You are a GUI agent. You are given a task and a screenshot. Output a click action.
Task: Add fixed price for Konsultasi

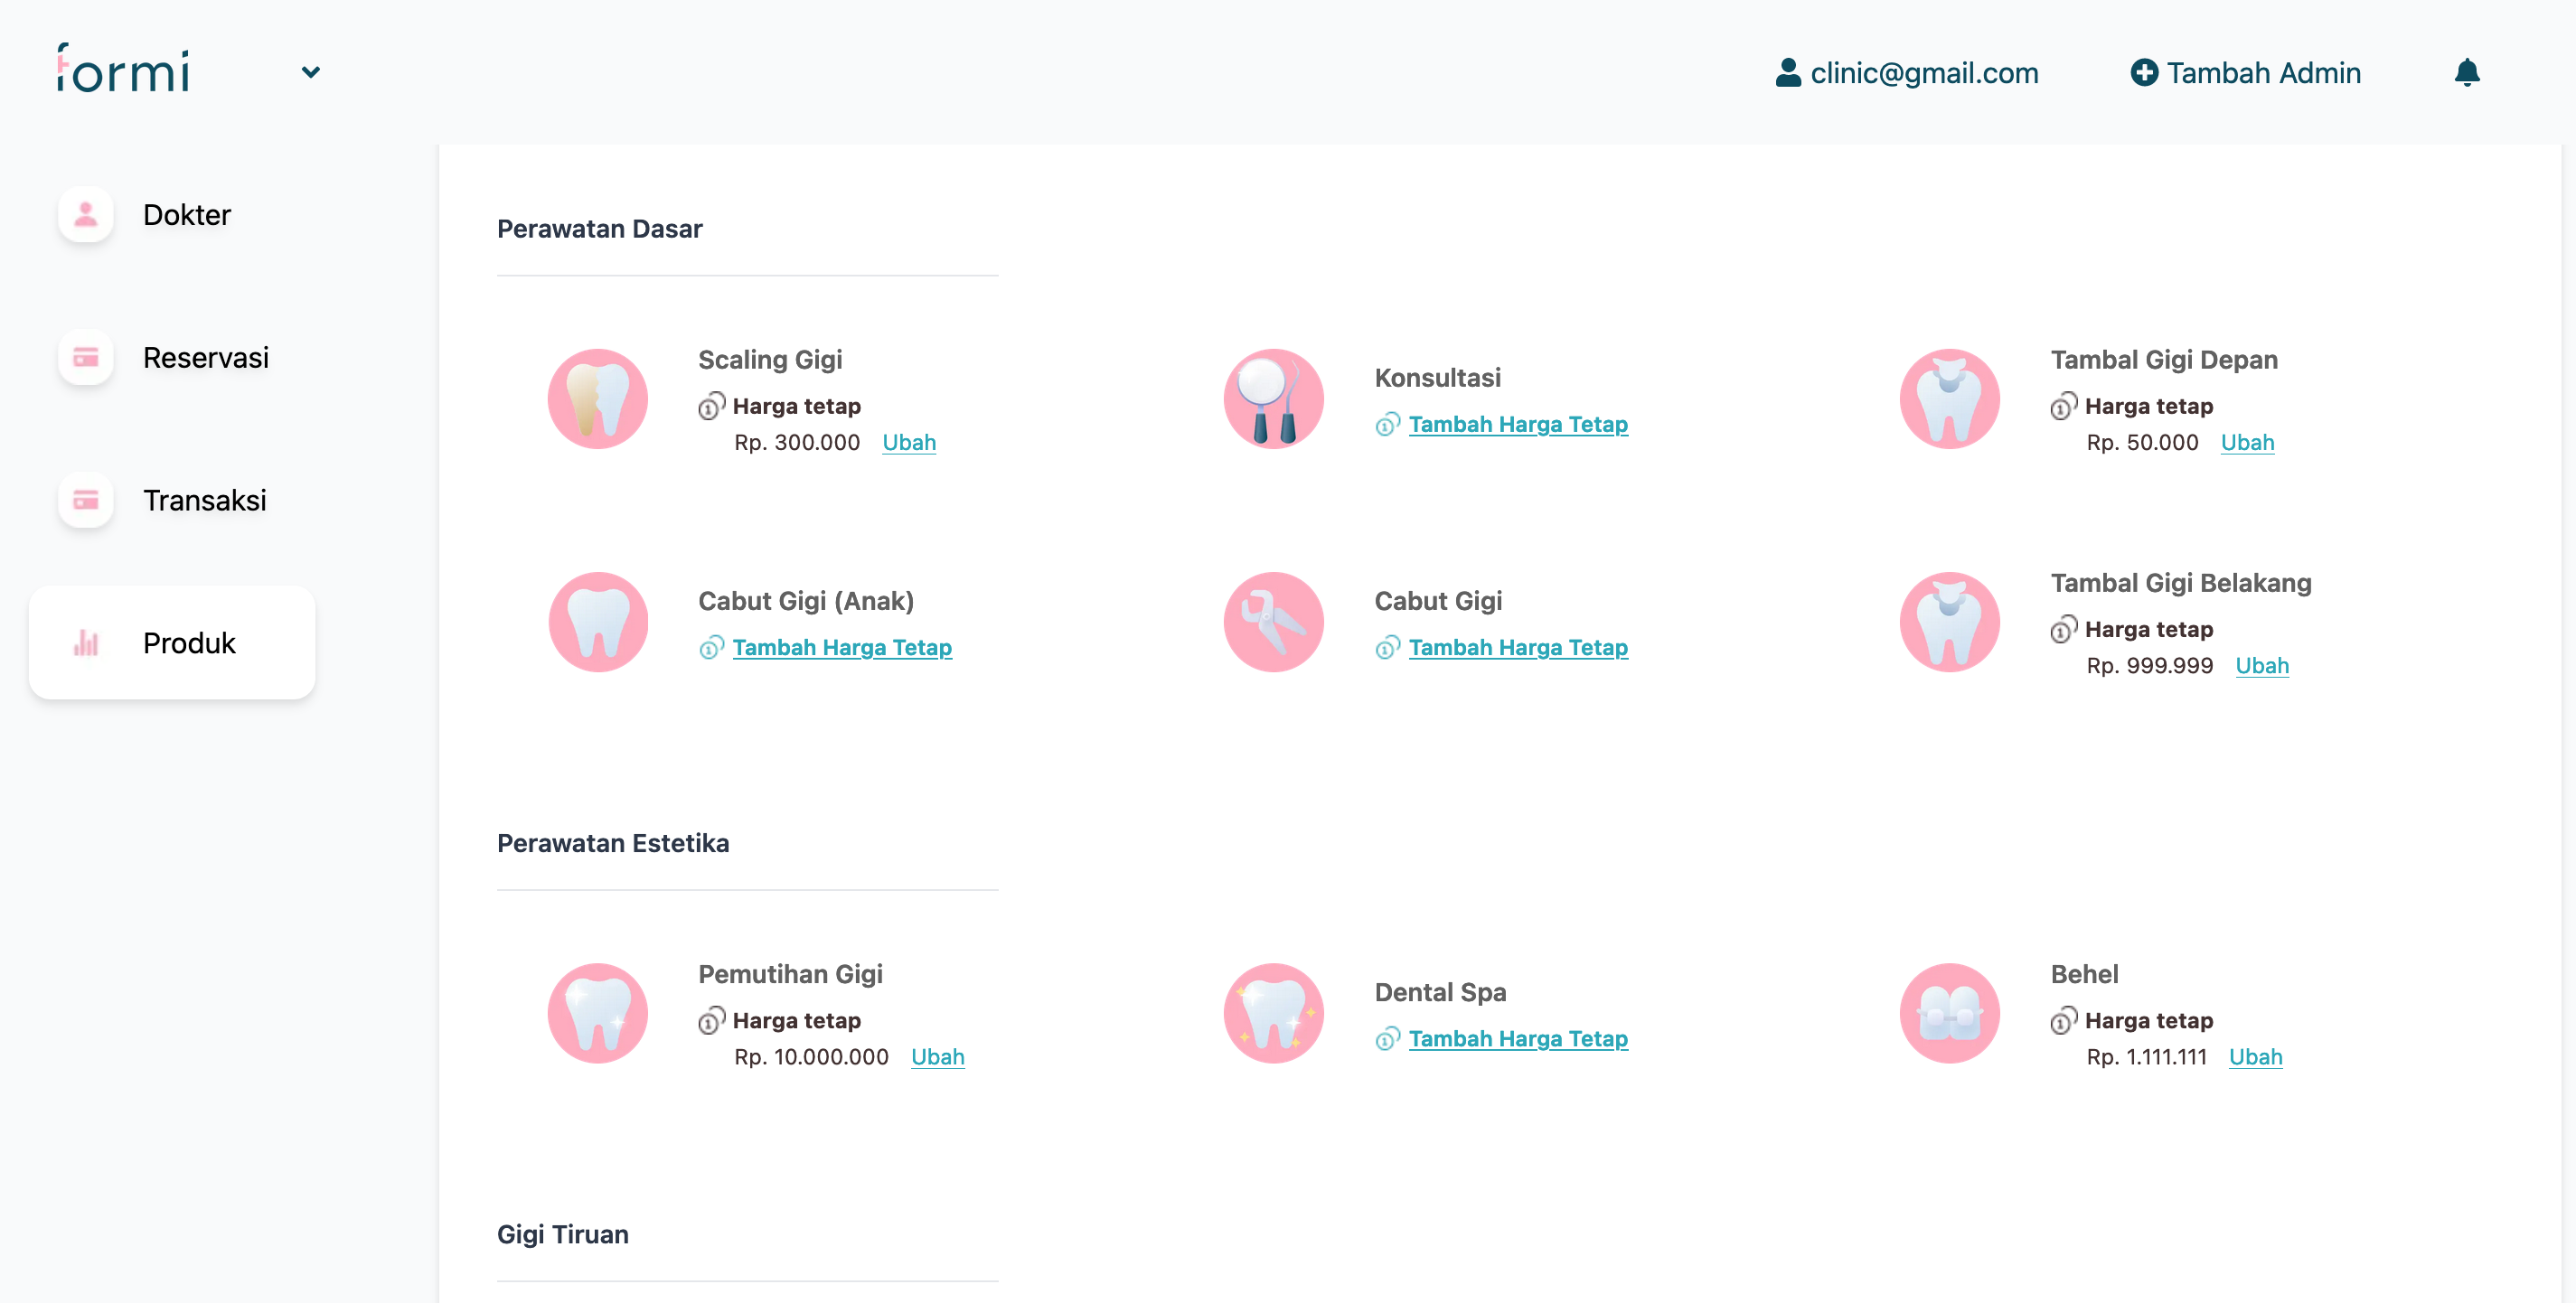pyautogui.click(x=1517, y=424)
